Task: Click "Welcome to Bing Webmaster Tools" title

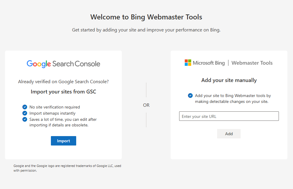Action: pos(146,17)
